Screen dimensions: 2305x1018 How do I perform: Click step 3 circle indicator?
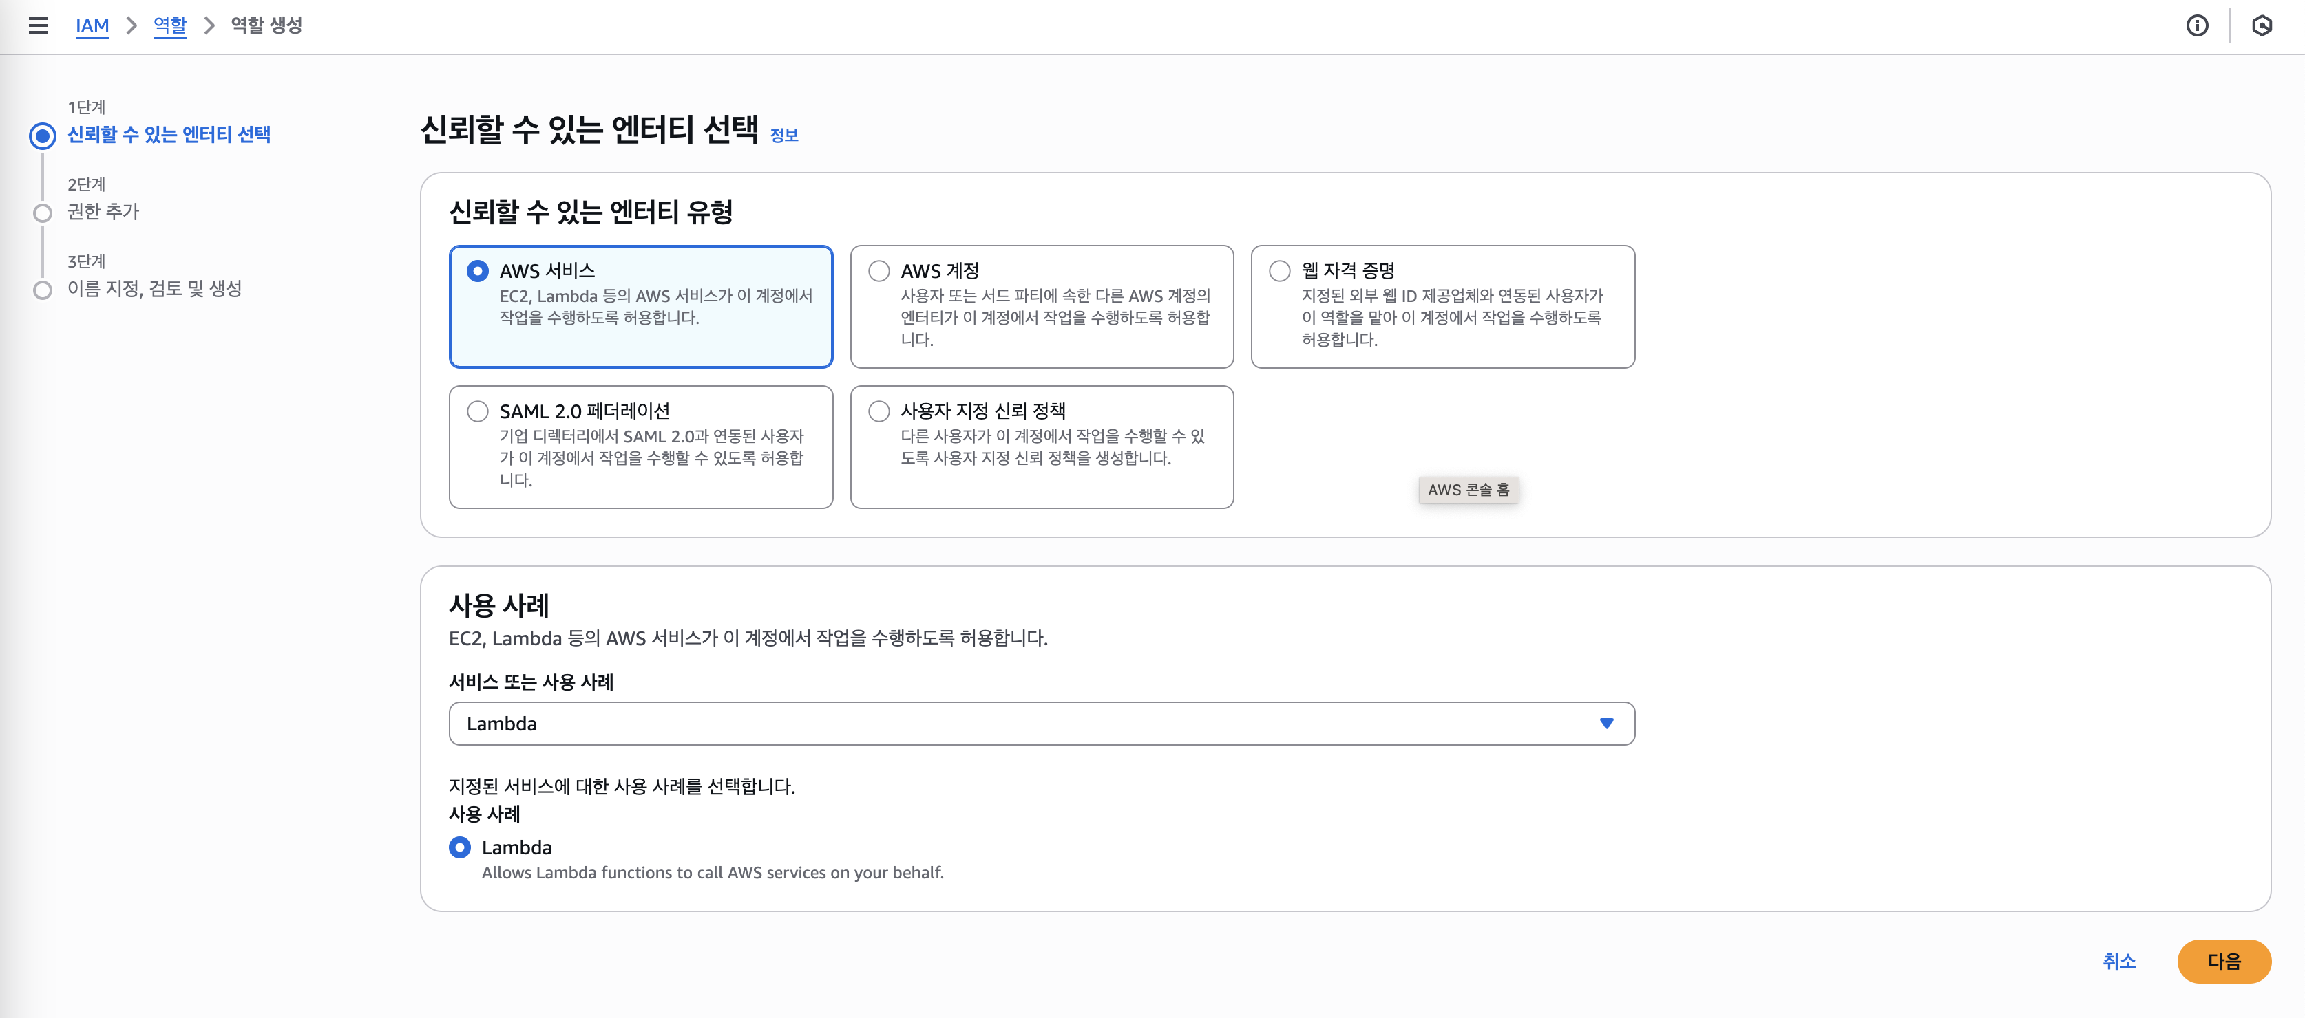[42, 290]
